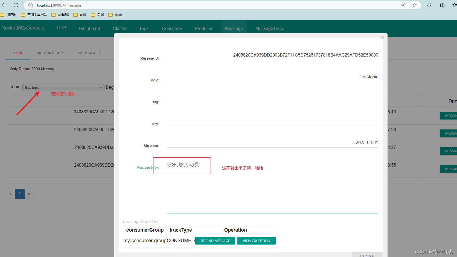Reload the page with refresh icon

tap(16, 5)
